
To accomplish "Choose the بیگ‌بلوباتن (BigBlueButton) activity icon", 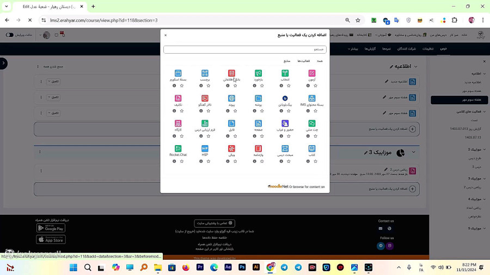I will point(285,98).
